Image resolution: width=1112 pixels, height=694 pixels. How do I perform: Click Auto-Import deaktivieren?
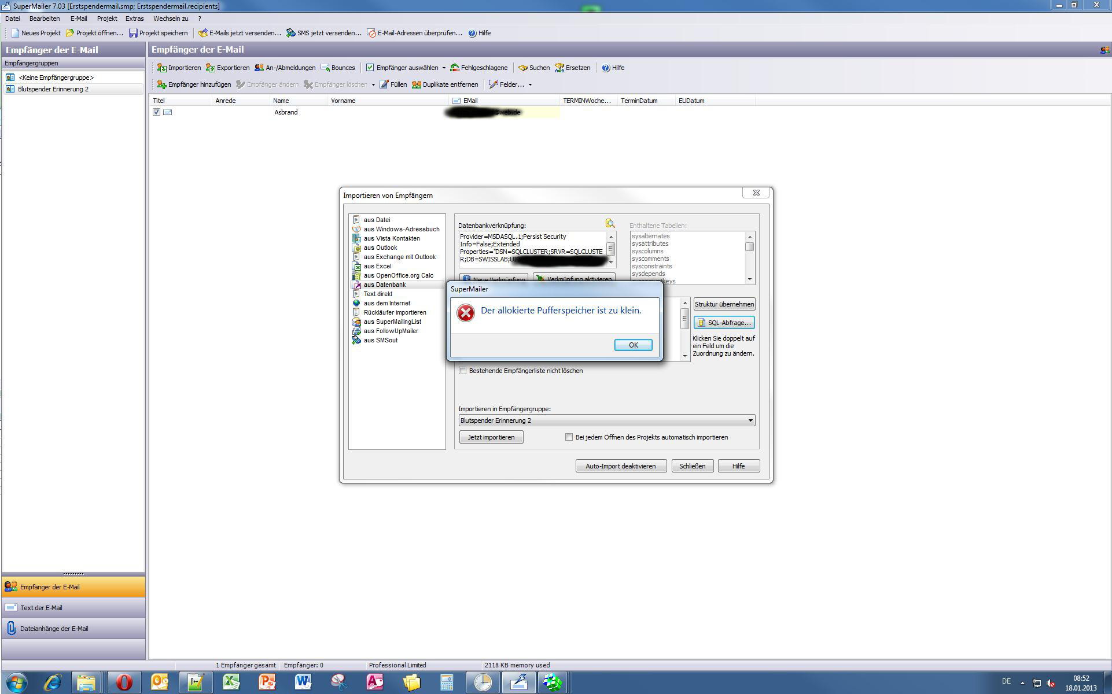point(621,466)
